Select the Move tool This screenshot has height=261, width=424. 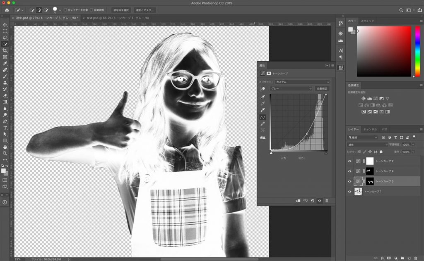point(5,25)
